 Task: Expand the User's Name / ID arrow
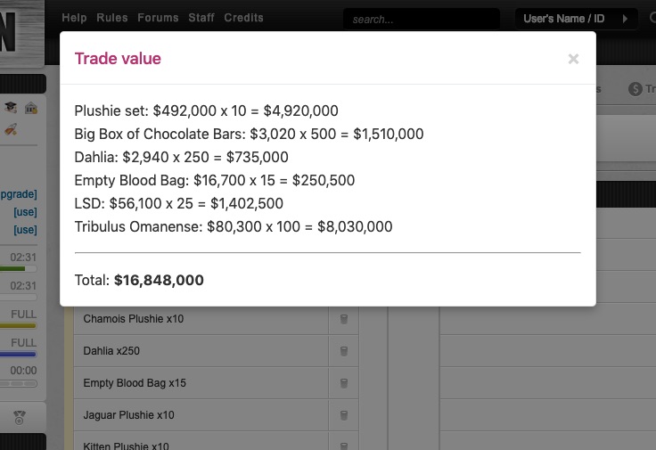click(x=625, y=19)
